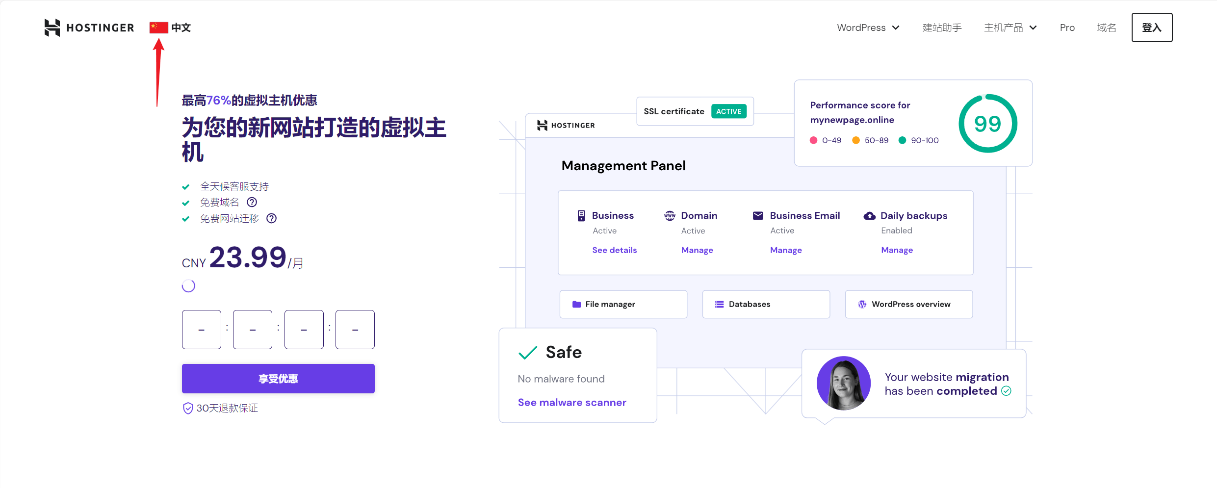Click the migration completed check icon
This screenshot has width=1217, height=488.
click(x=1006, y=391)
